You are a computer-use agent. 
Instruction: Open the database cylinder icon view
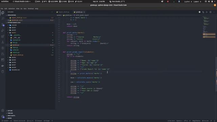click(x=3, y=72)
